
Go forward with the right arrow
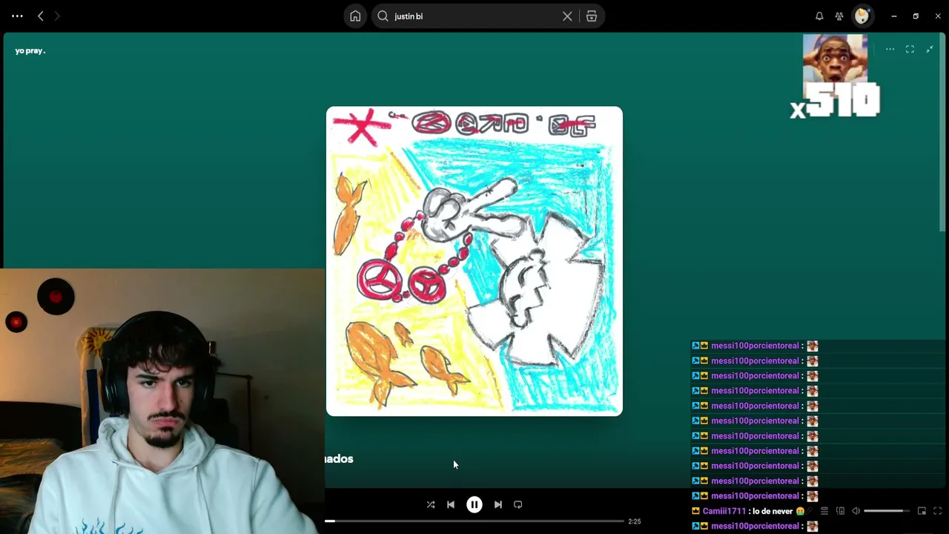point(57,16)
